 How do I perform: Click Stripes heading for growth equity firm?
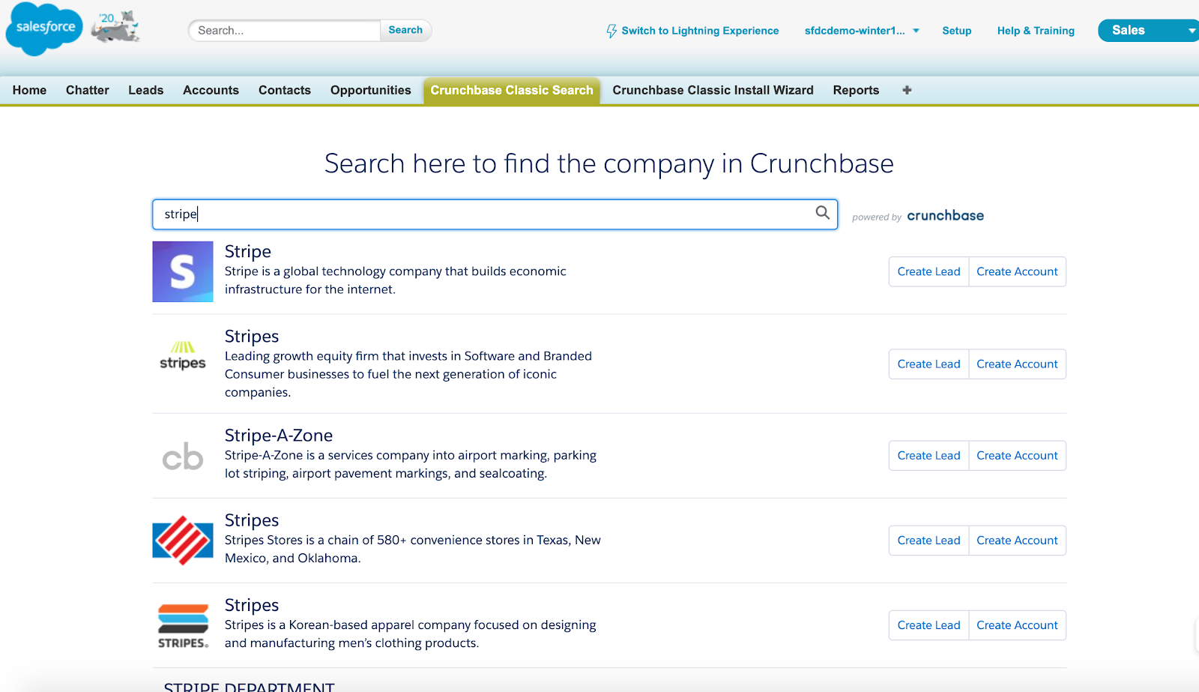[252, 337]
